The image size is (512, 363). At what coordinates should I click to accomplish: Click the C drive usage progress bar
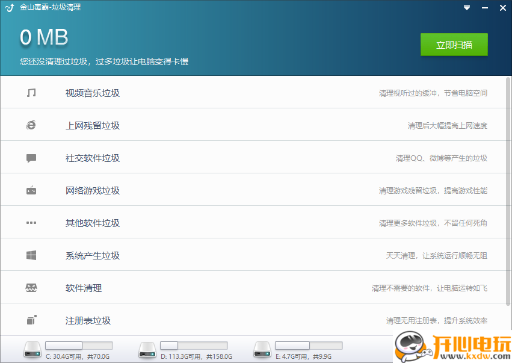(x=79, y=344)
